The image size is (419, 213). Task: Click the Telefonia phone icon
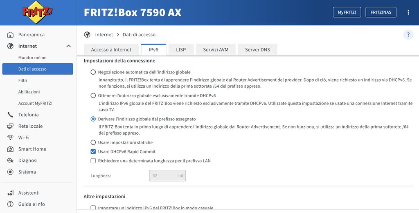click(10, 115)
